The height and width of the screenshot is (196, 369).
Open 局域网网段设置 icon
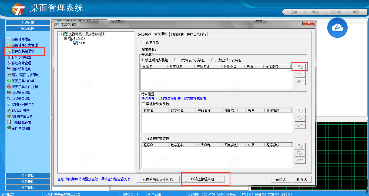tap(9, 105)
